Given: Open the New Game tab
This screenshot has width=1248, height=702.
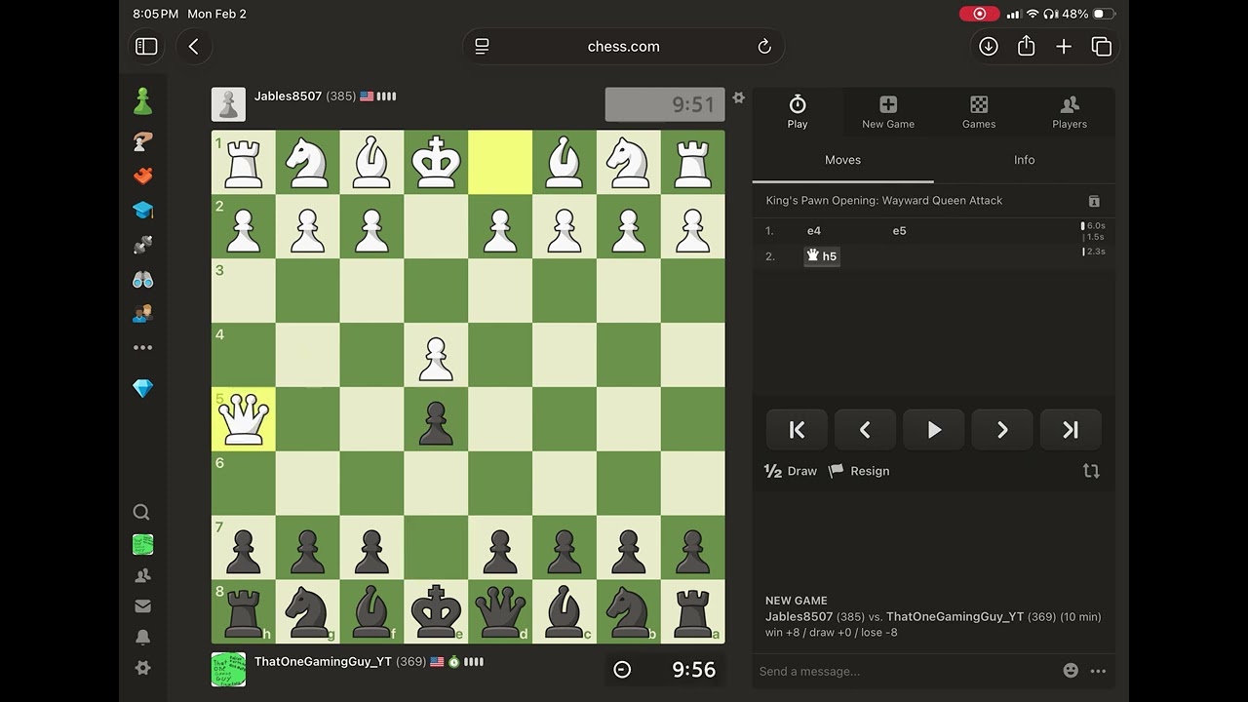Looking at the screenshot, I should tap(888, 111).
